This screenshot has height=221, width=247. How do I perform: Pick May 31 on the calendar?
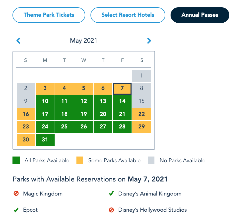coord(45,140)
